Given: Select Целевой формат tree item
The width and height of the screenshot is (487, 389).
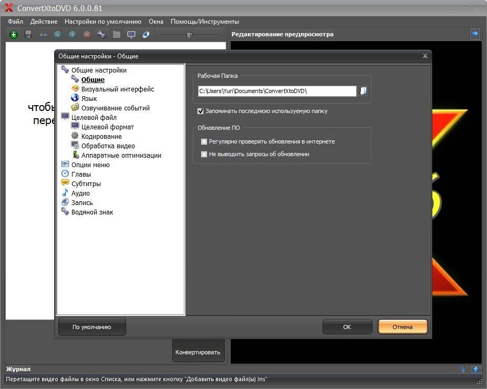Looking at the screenshot, I should tap(108, 127).
